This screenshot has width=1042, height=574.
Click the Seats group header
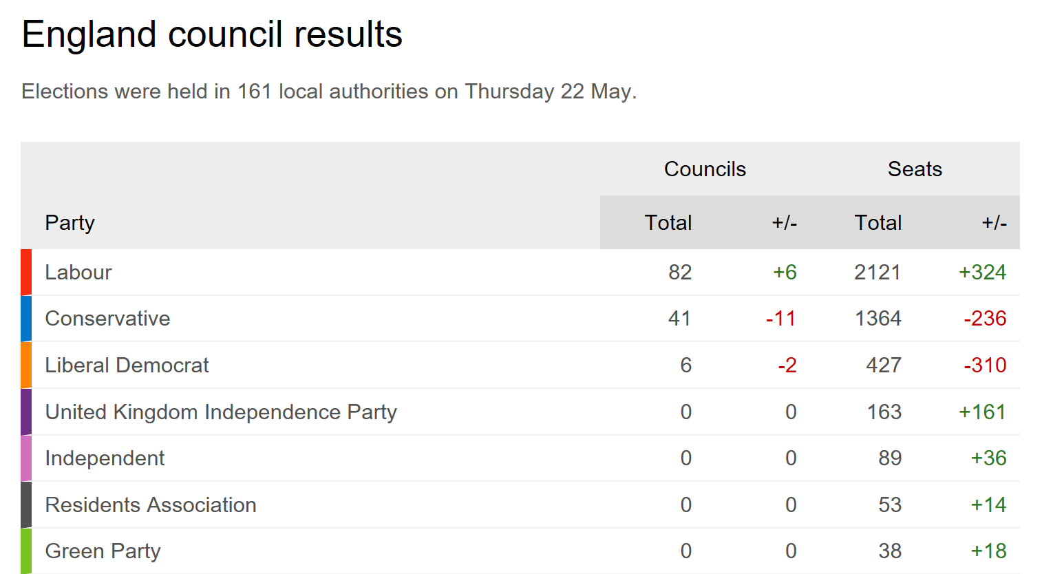[x=915, y=169]
